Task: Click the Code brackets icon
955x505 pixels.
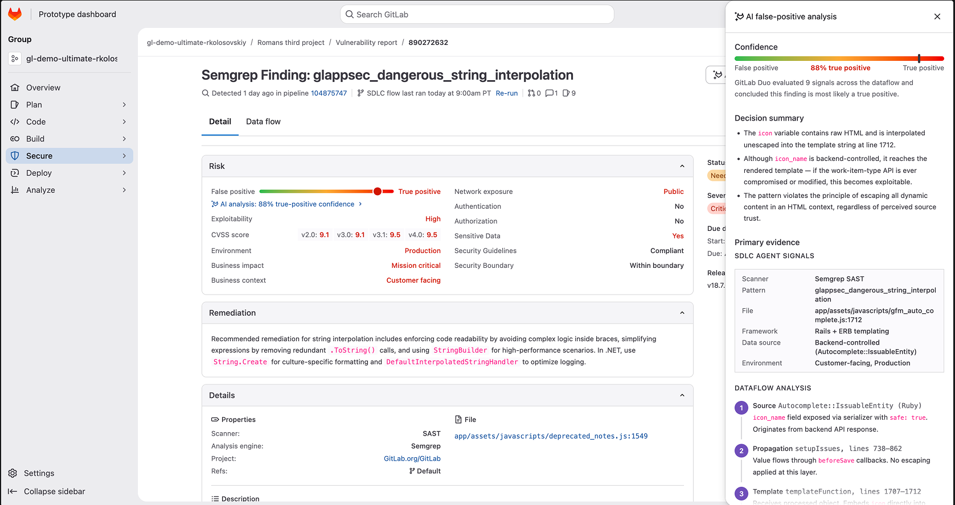Action: 15,122
